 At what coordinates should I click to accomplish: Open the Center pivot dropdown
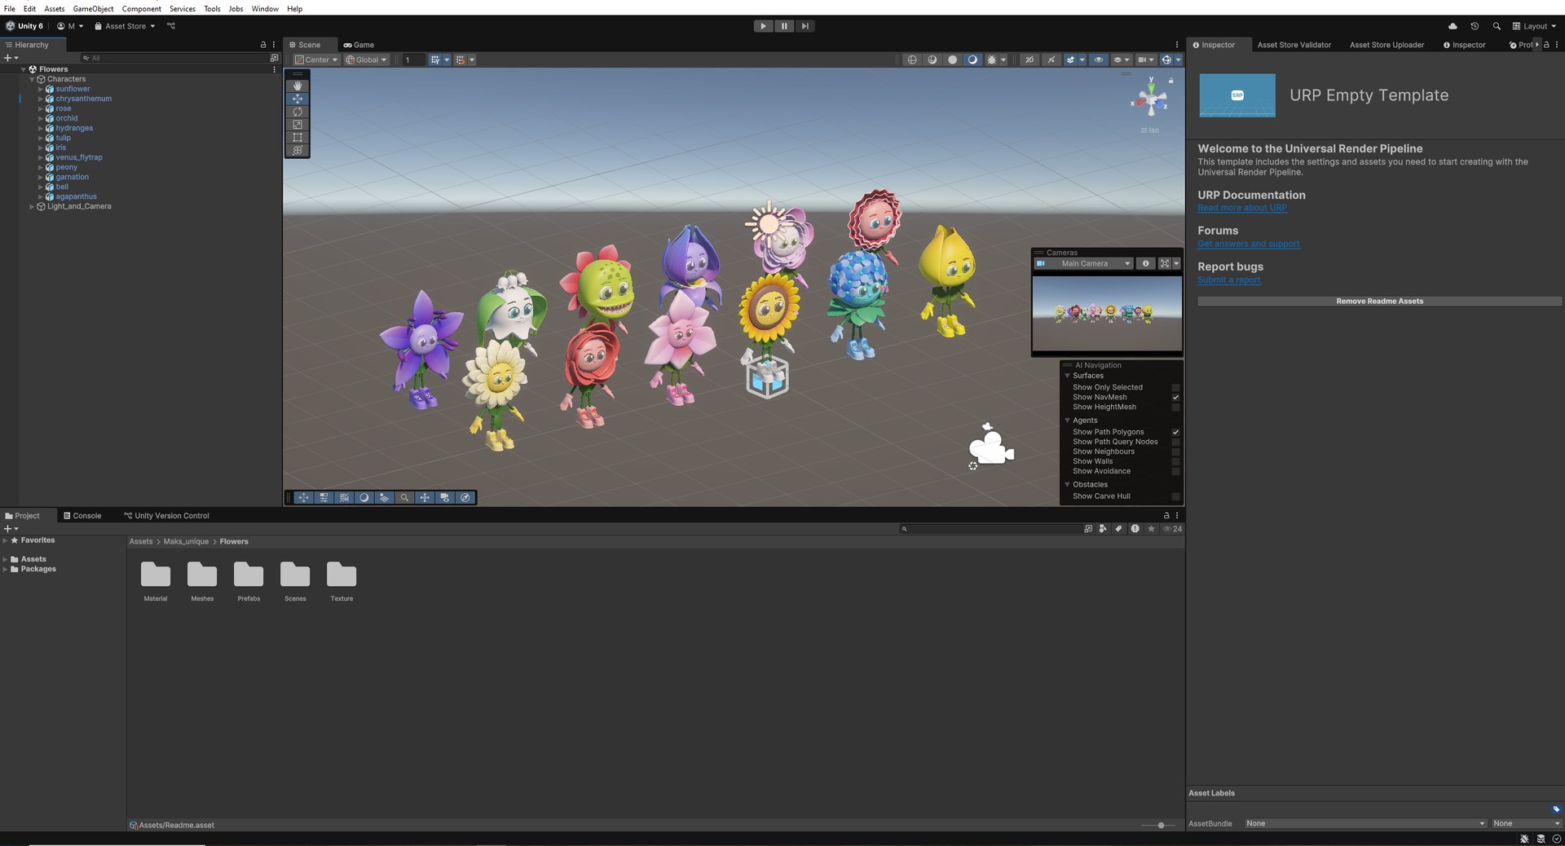[x=316, y=59]
